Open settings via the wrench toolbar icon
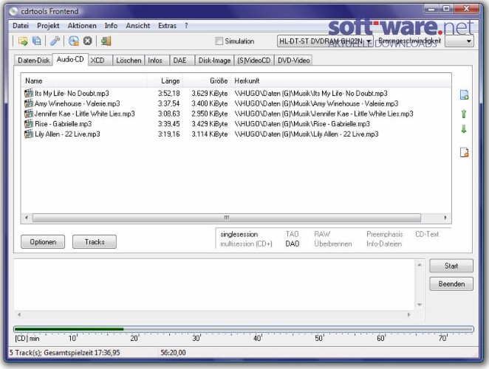This screenshot has height=369, width=489. (x=55, y=41)
